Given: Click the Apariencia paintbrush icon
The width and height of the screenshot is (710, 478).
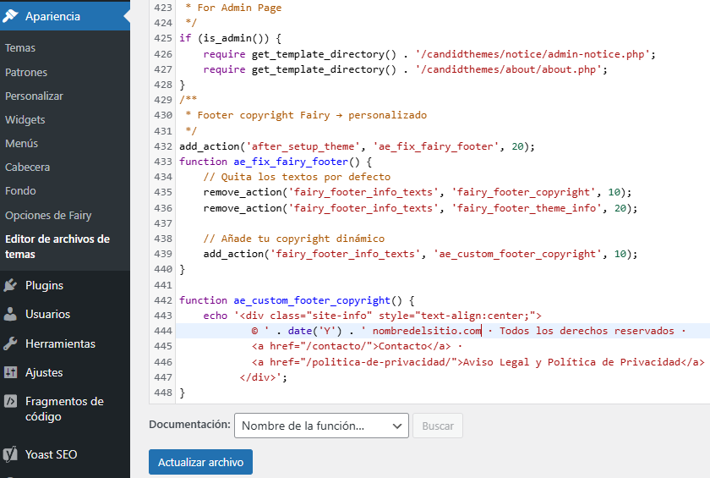Looking at the screenshot, I should 11,16.
